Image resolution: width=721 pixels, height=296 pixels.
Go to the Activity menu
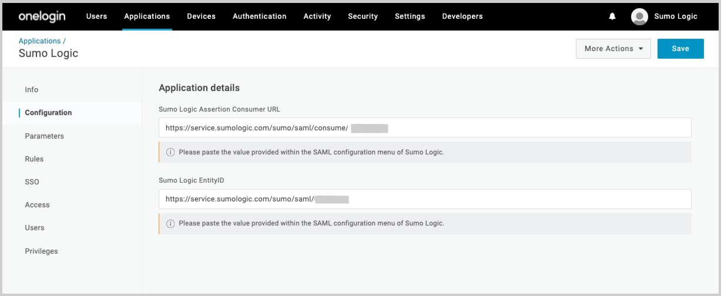coord(317,16)
